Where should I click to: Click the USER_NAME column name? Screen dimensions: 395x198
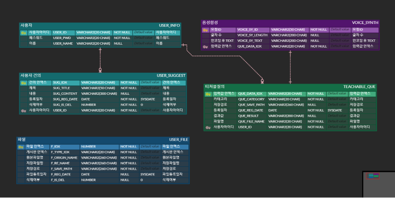click(x=63, y=43)
